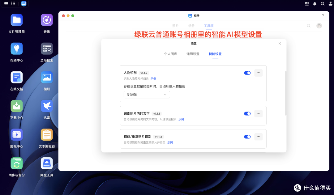Select the 智能设置 tab
The width and height of the screenshot is (334, 195).
click(215, 54)
